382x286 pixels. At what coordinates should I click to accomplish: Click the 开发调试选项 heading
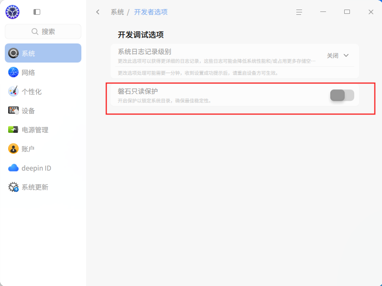[x=141, y=35]
